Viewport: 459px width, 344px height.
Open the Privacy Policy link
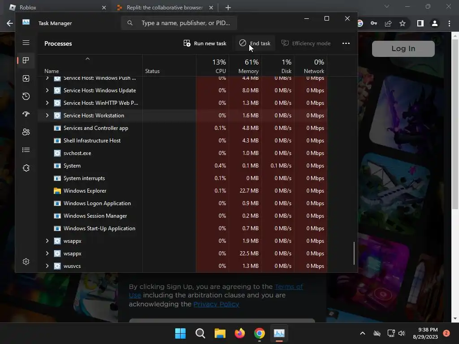(216, 304)
